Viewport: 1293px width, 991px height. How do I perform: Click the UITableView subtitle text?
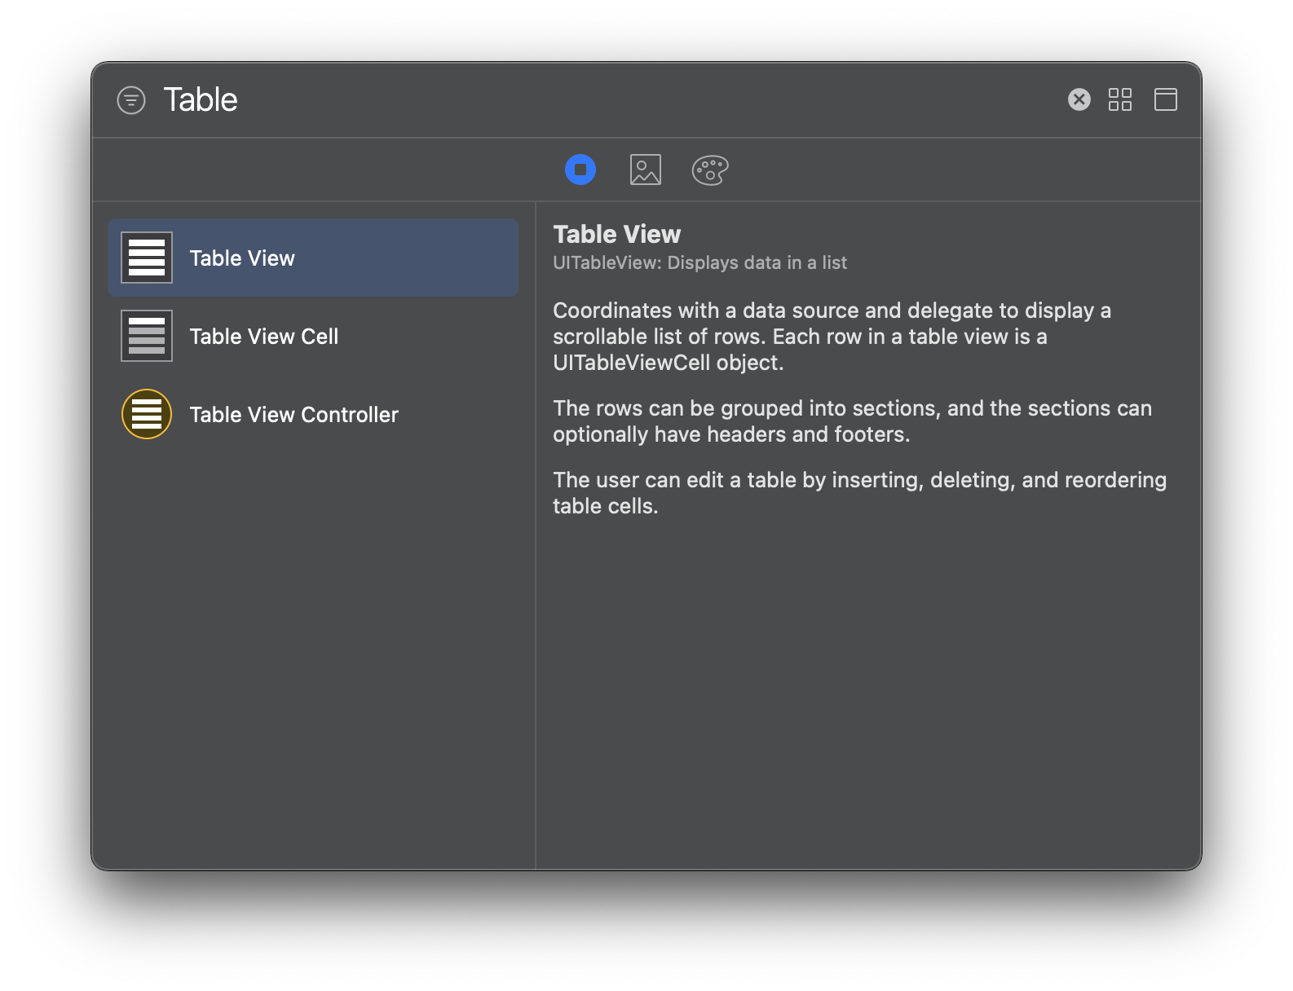tap(699, 262)
